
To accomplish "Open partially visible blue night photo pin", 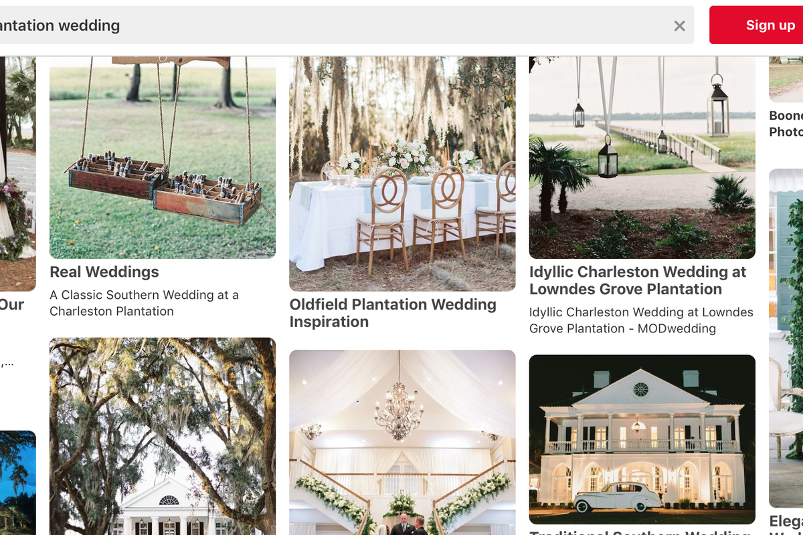I will 17,483.
